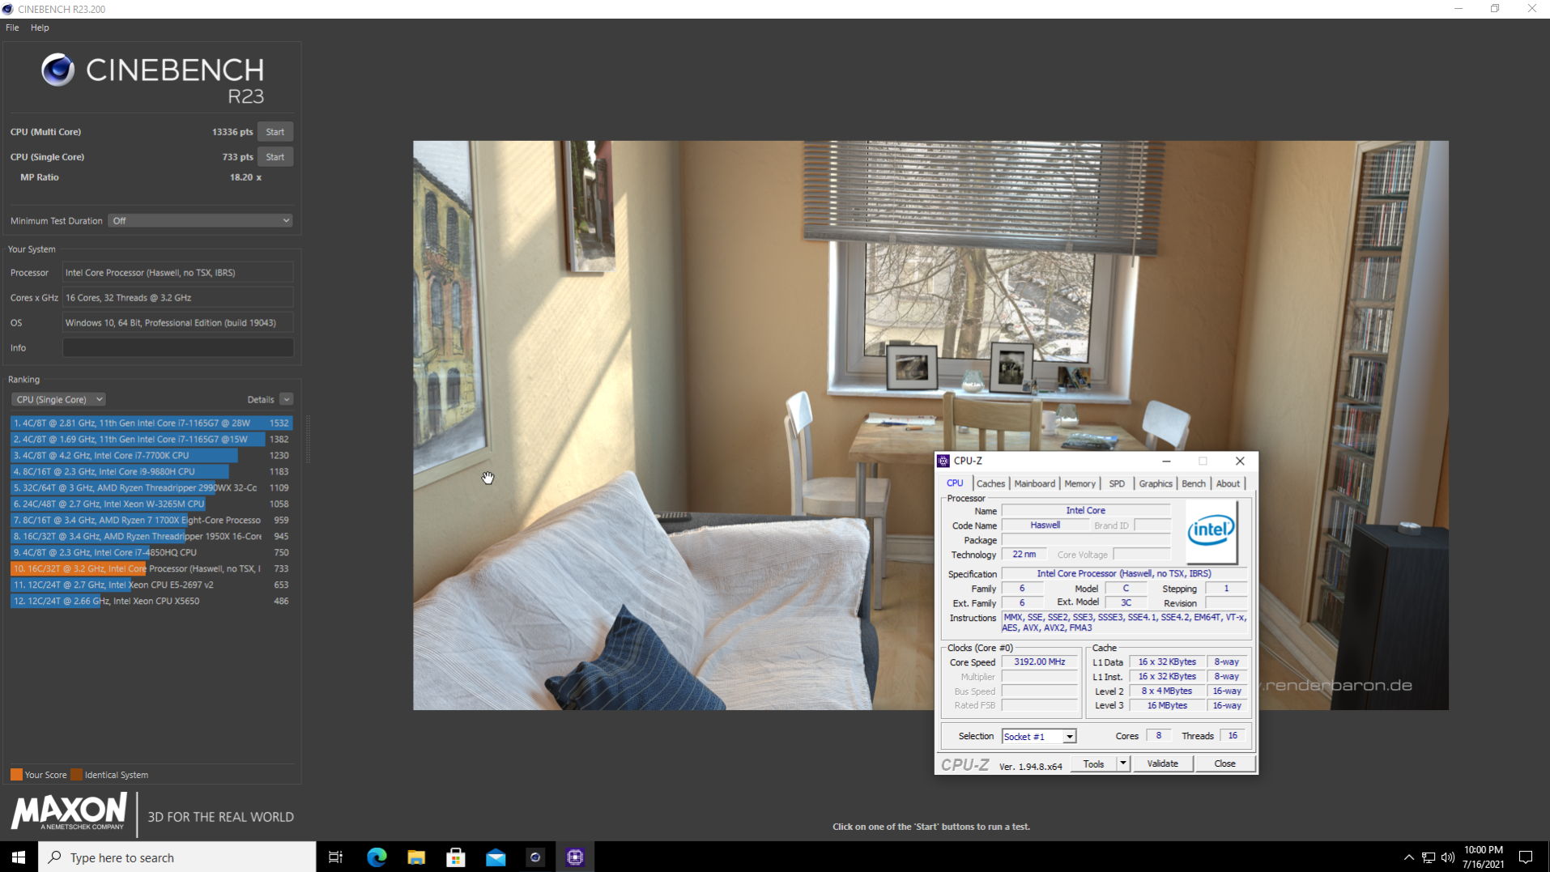The width and height of the screenshot is (1550, 872).
Task: Open File Explorer from the taskbar
Action: [416, 857]
